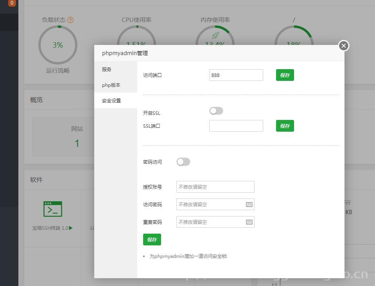Close the phpmyadmin管理 dialog via X icon
Viewport: 375px width, 286px height.
point(343,46)
